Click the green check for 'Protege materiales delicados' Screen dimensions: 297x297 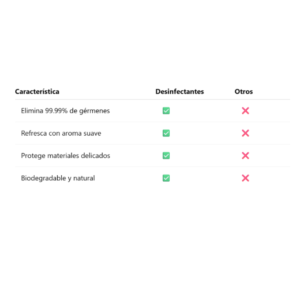click(x=166, y=155)
